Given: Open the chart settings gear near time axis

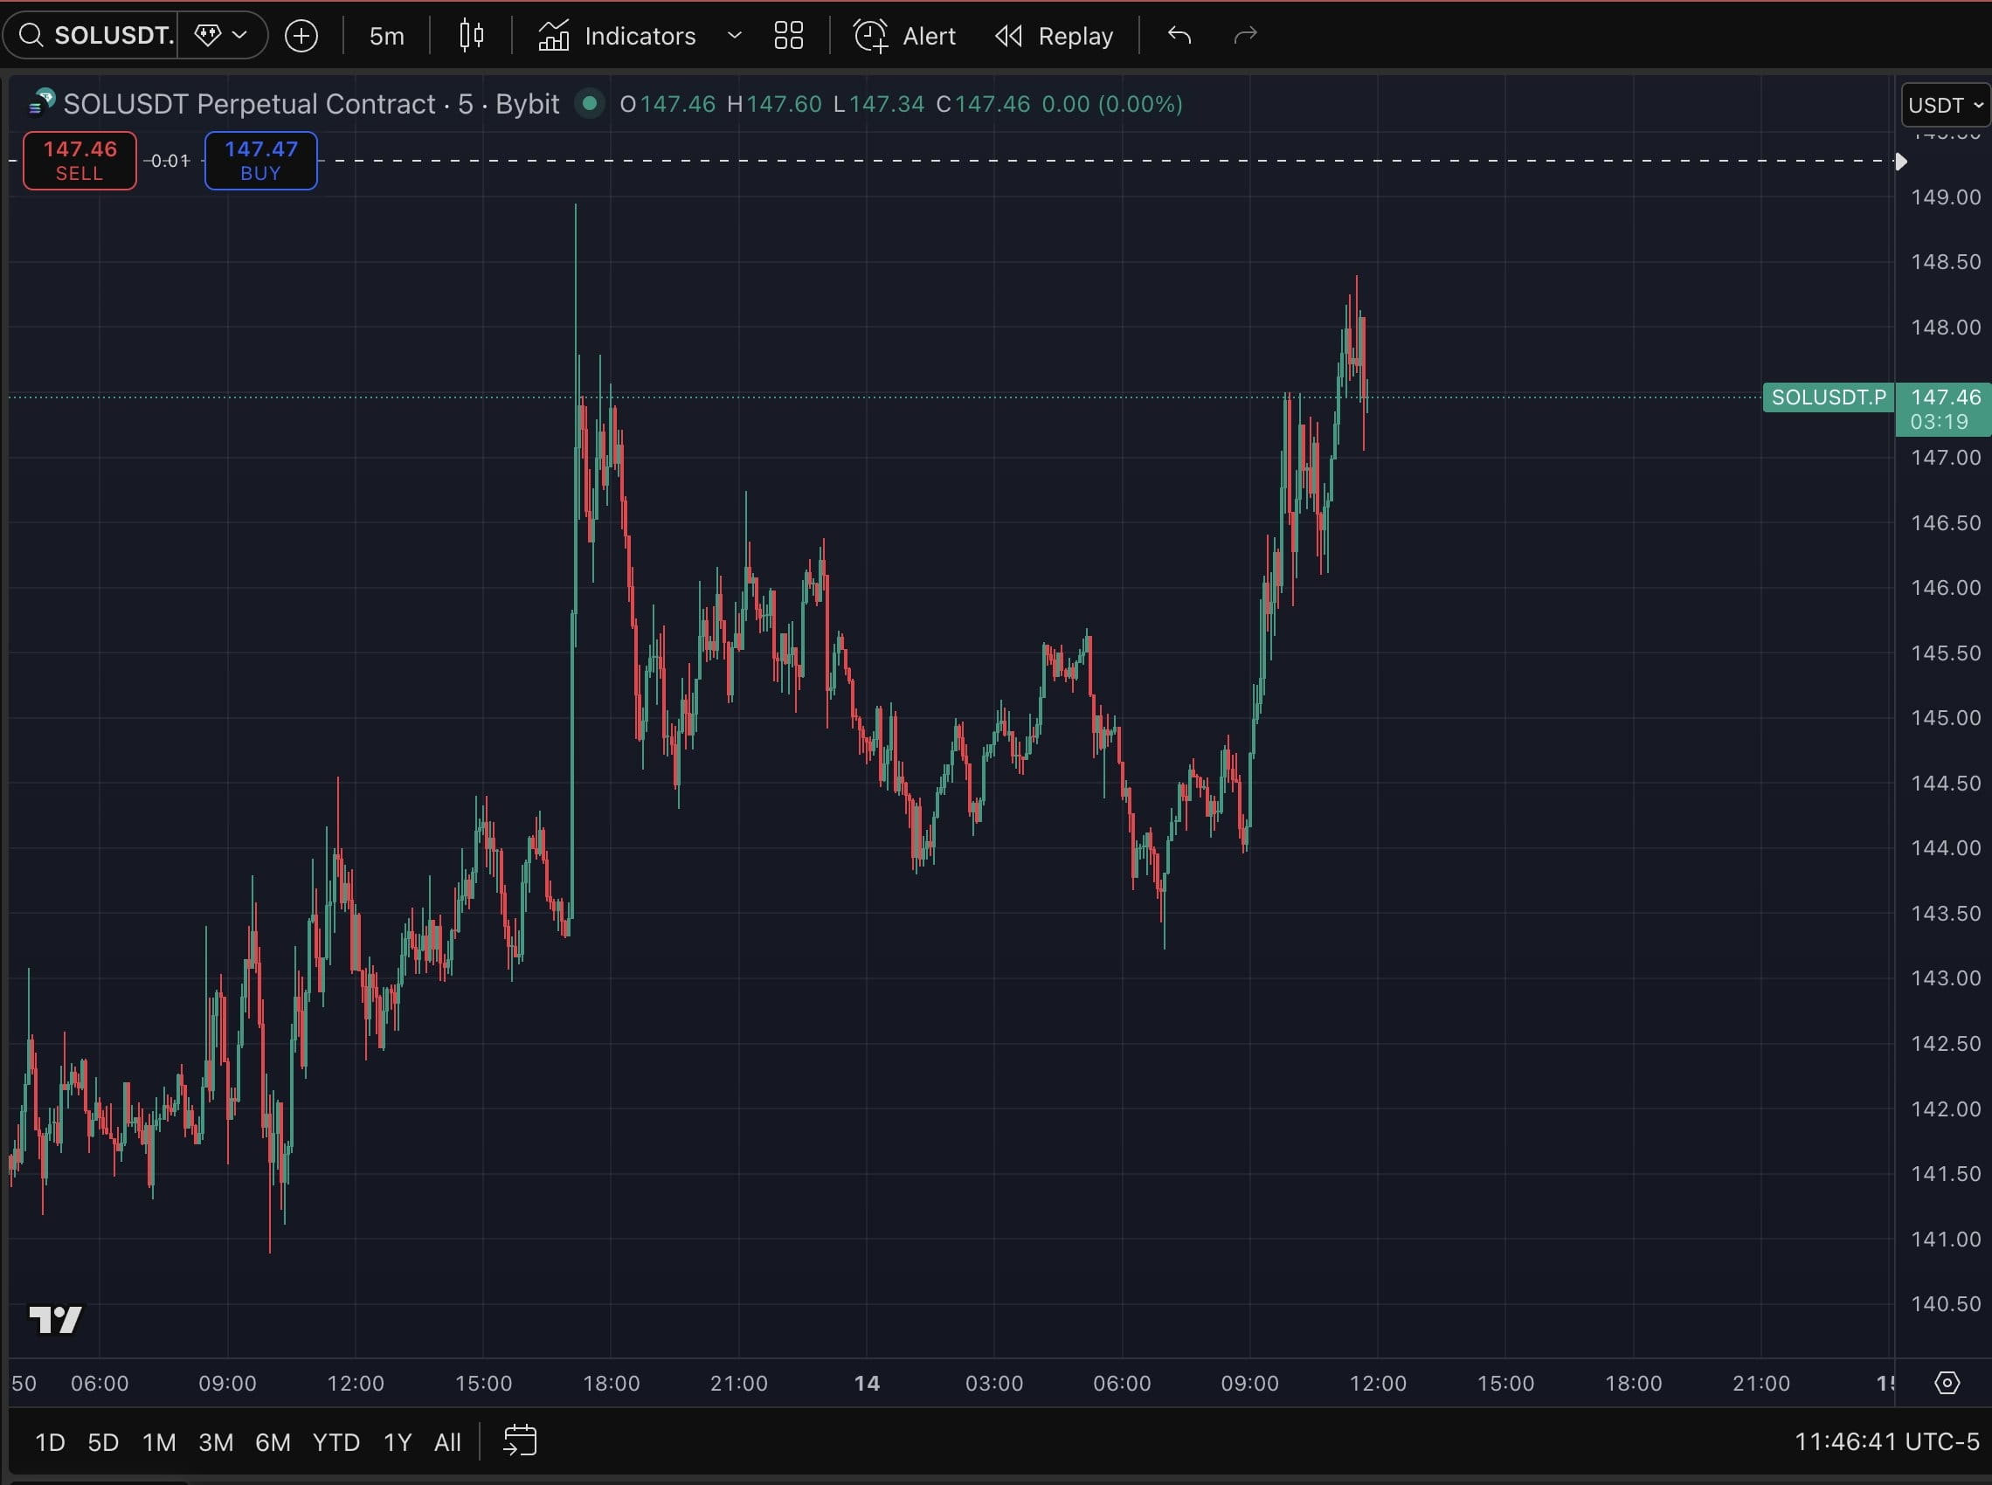Looking at the screenshot, I should (x=1947, y=1383).
